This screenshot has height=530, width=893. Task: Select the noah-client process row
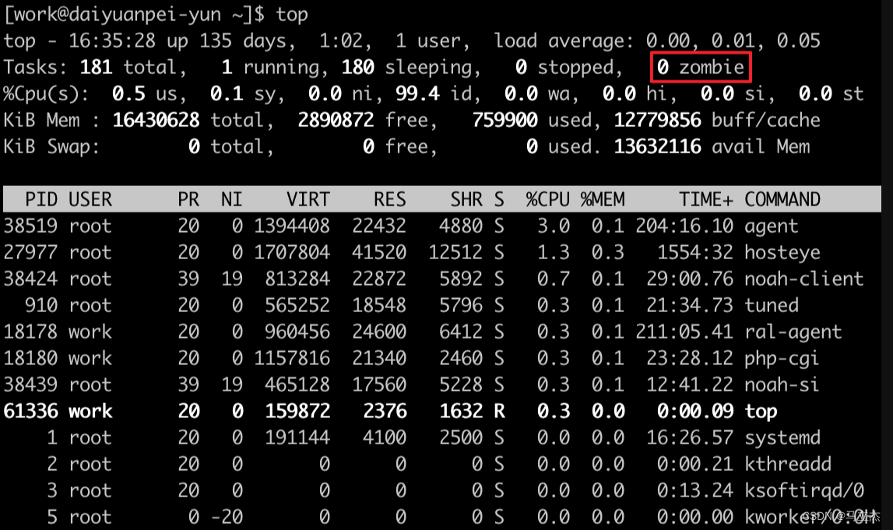pos(442,279)
